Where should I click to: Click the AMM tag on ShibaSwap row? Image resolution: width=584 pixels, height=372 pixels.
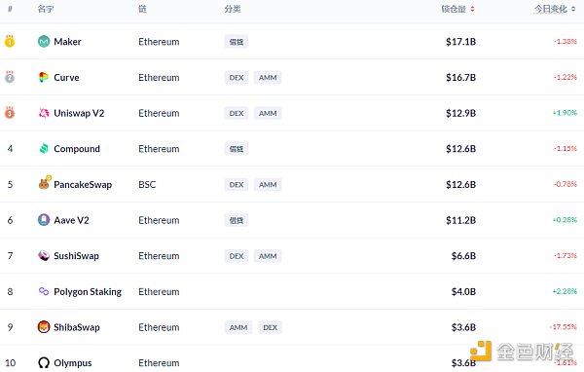[238, 327]
